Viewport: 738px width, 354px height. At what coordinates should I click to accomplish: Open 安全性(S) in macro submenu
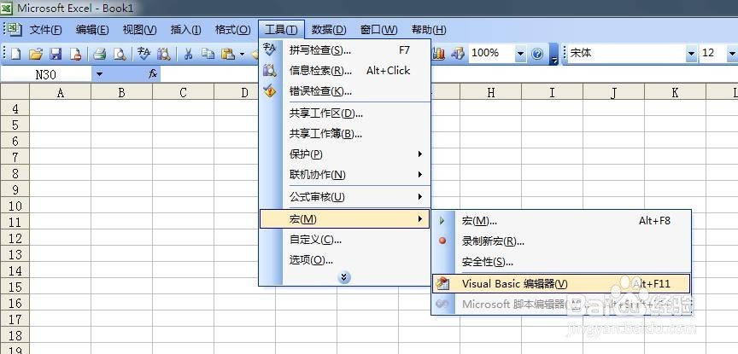(561, 262)
